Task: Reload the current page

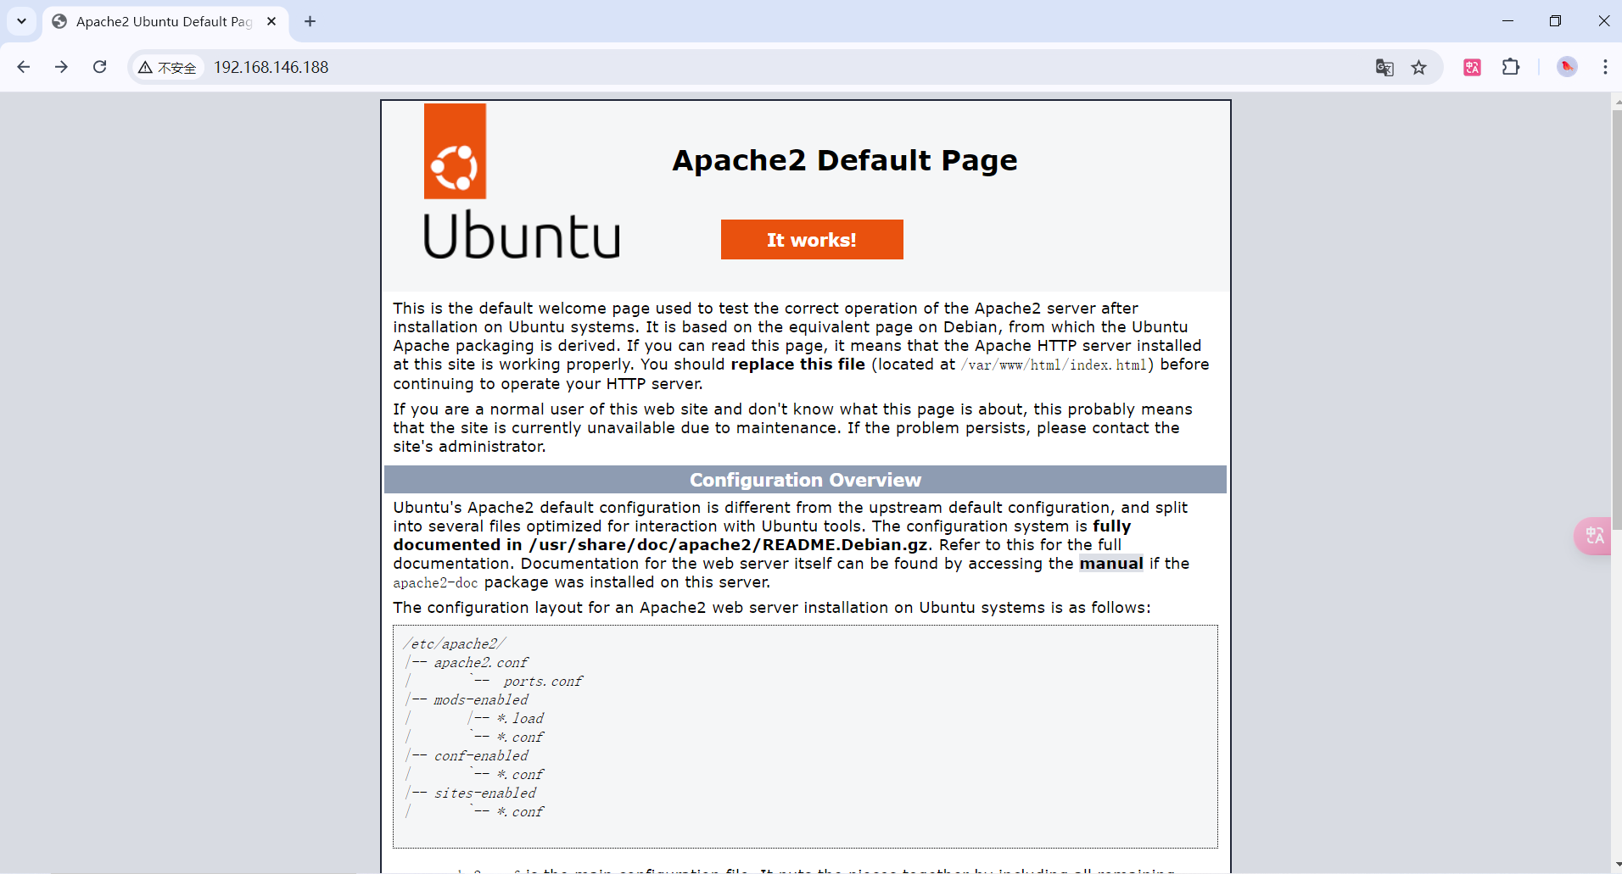Action: pyautogui.click(x=99, y=67)
